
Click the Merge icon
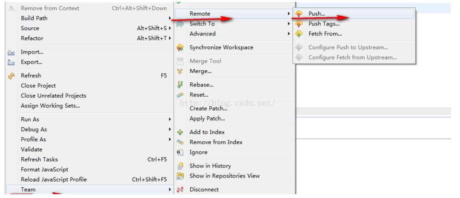180,71
